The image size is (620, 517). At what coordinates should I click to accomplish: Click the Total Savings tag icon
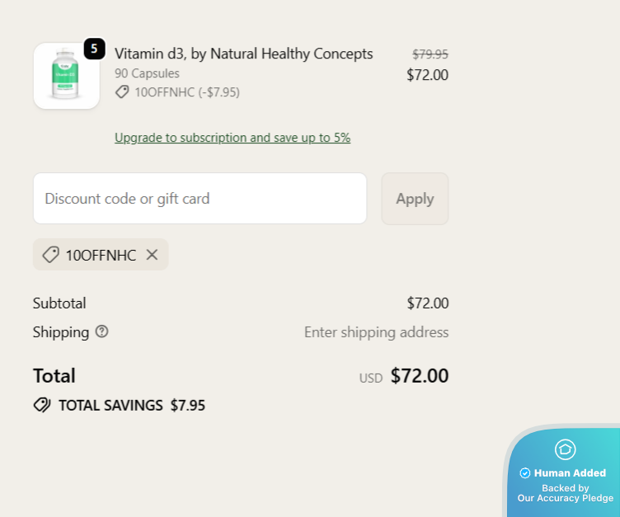pyautogui.click(x=42, y=405)
